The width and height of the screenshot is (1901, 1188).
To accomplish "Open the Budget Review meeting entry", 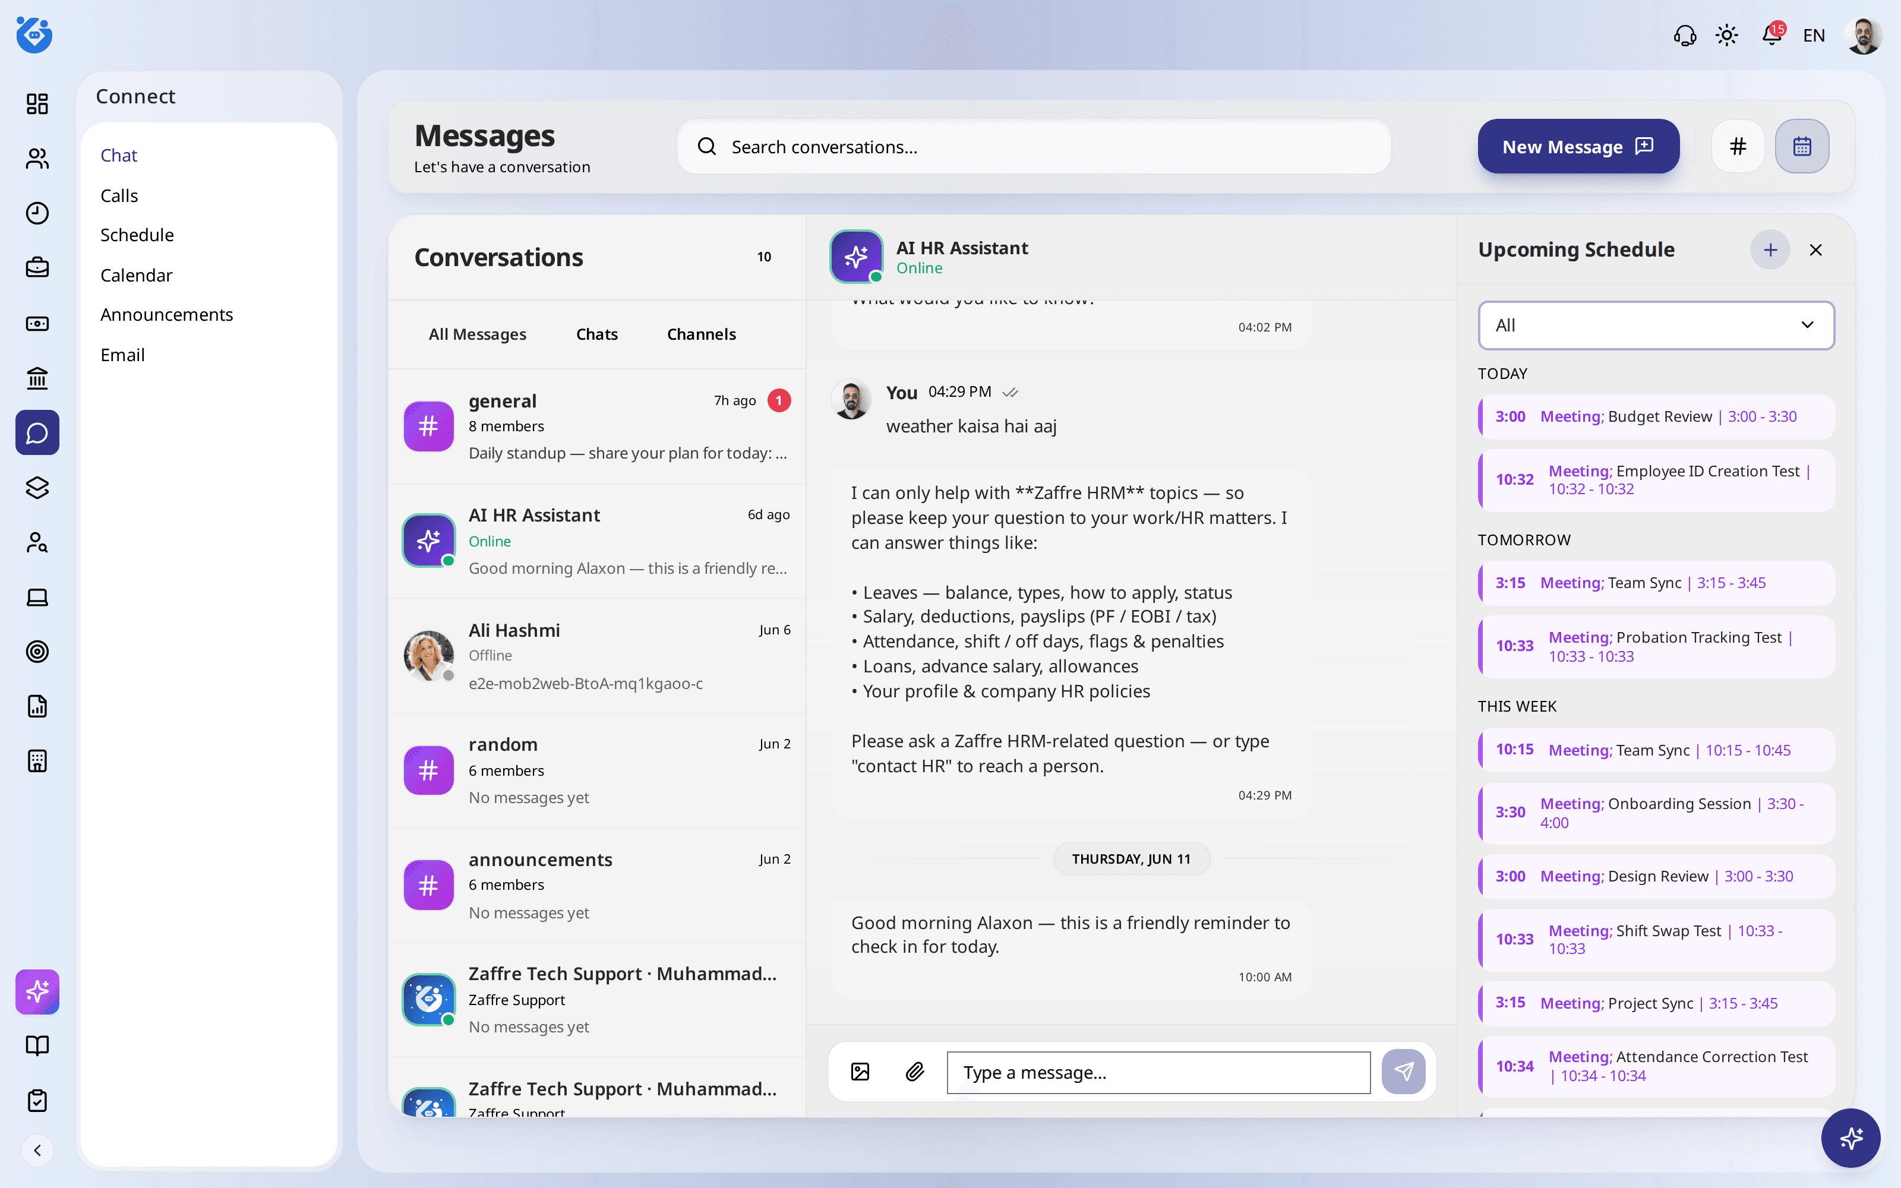I will pos(1656,416).
